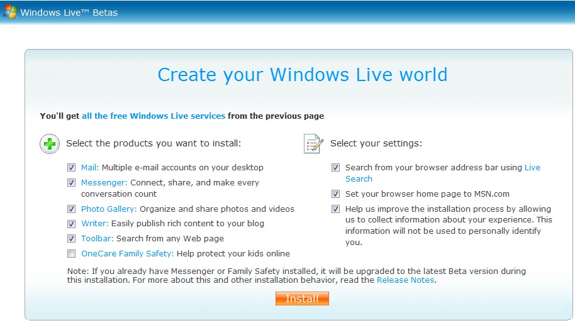Uncheck the Photo Gallery checkbox
Viewport: 575px width, 323px height.
click(x=72, y=209)
